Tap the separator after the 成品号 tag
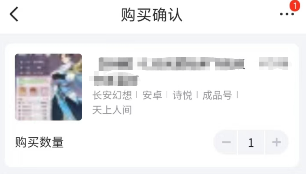306x174 pixels. click(237, 95)
